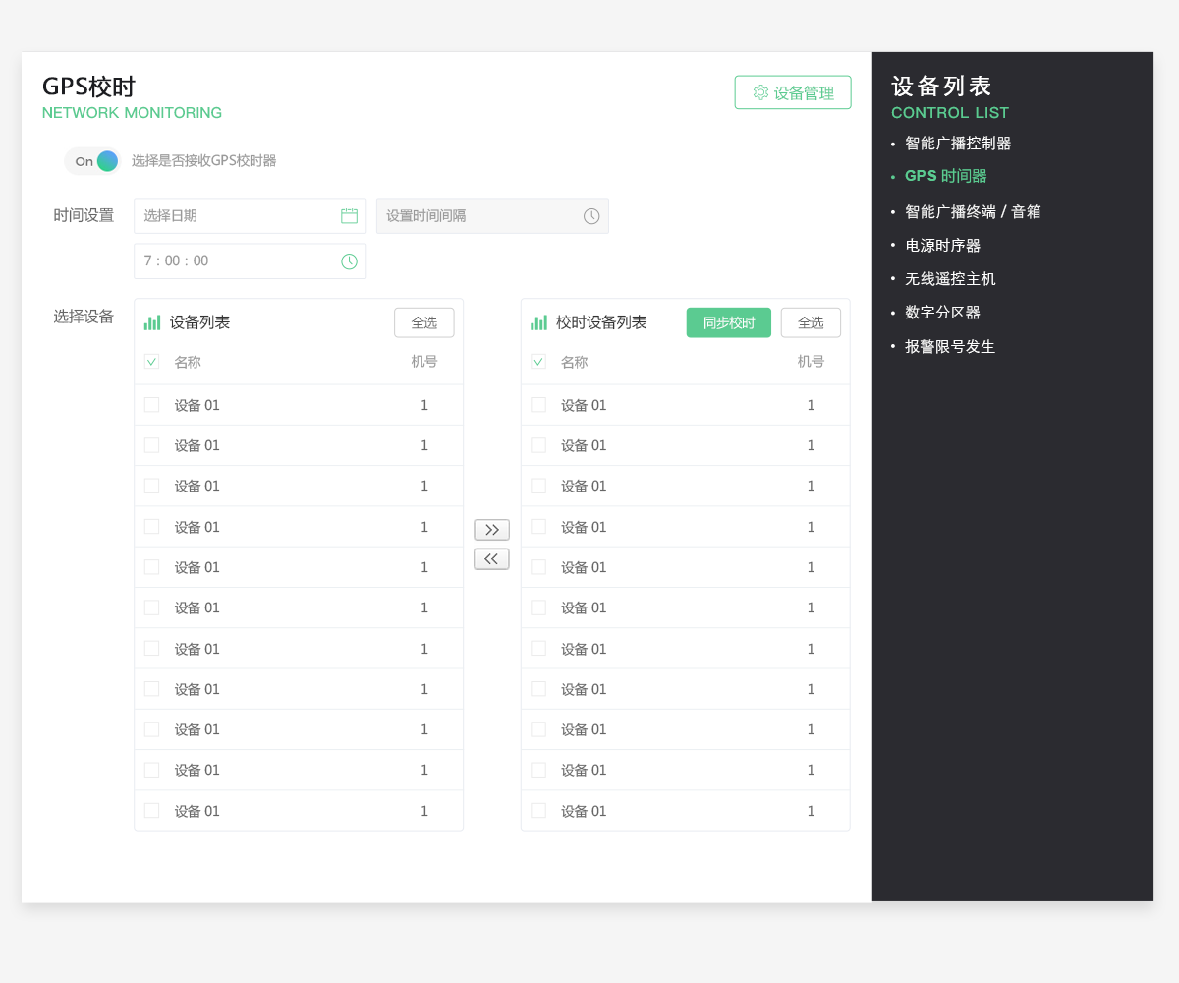The image size is (1179, 983).
Task: Open 报警限号发生 in the sidebar list
Action: [950, 347]
